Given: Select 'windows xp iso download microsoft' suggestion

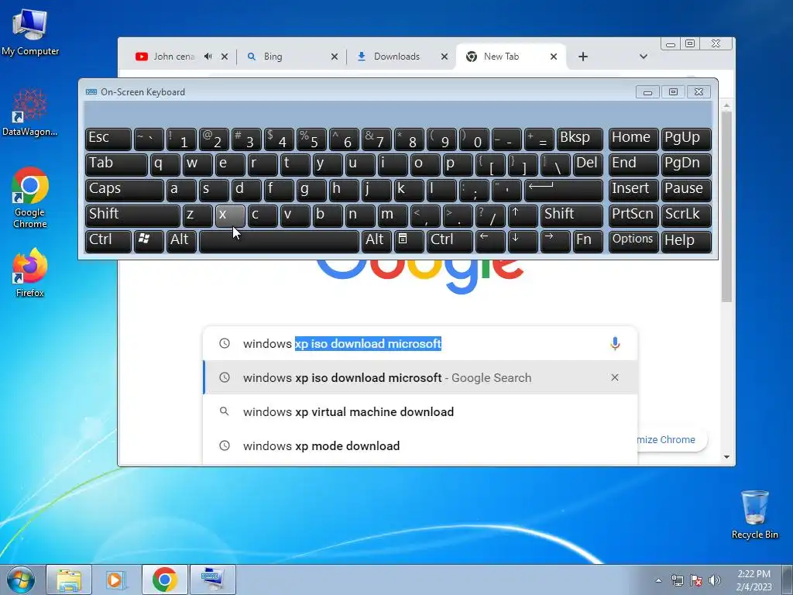Looking at the screenshot, I should click(x=420, y=377).
